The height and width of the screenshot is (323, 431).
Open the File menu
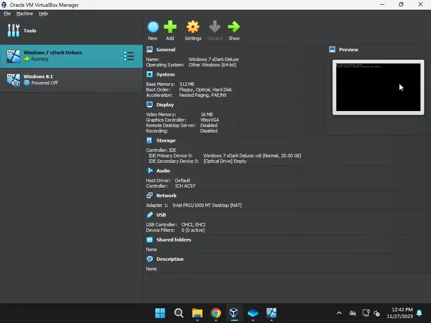7,13
